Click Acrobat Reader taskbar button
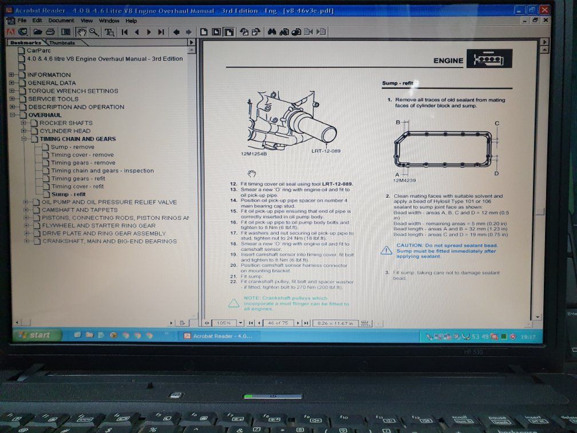 (x=218, y=336)
